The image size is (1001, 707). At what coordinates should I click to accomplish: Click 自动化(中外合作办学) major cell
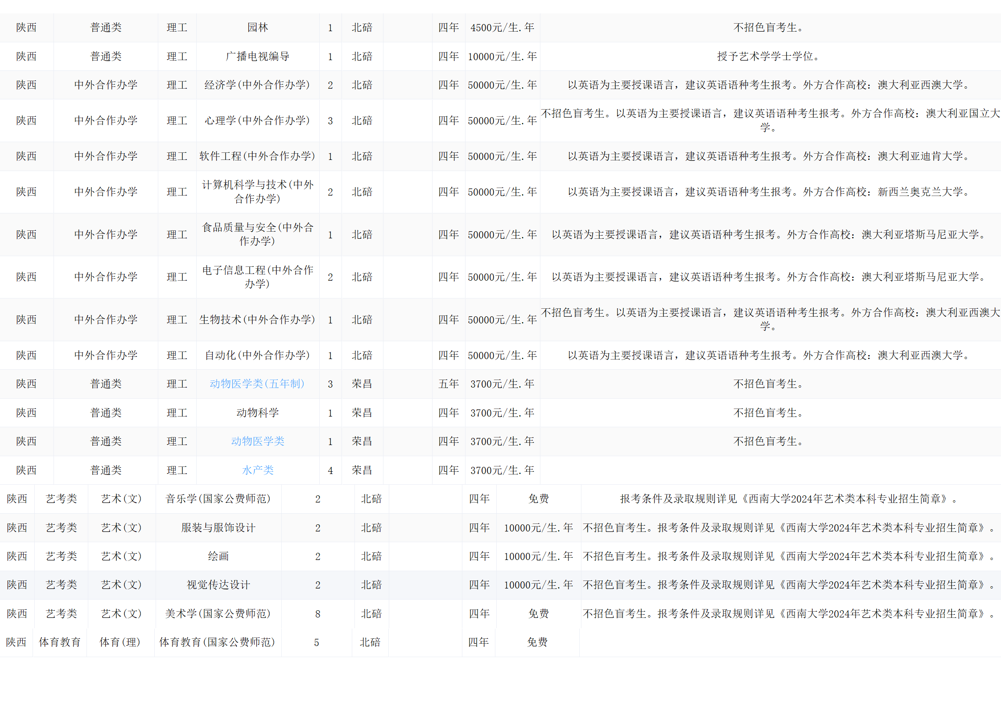[x=257, y=355]
